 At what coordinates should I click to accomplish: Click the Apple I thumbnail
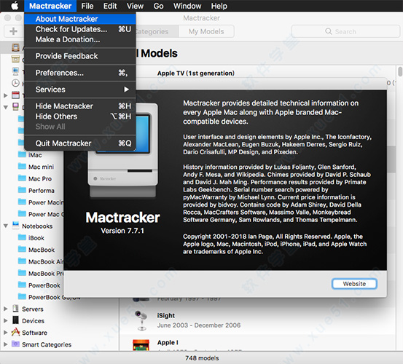click(x=141, y=345)
